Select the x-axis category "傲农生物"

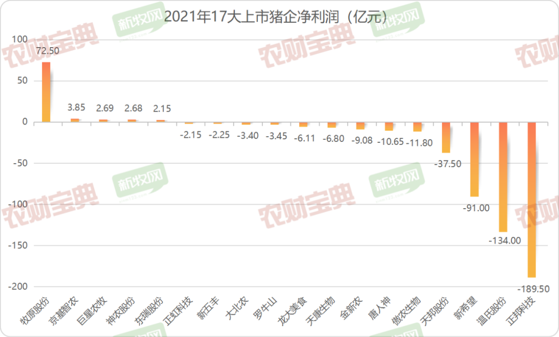tap(406, 311)
